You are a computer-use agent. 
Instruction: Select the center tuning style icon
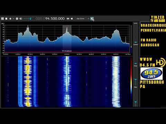(x=68, y=19)
